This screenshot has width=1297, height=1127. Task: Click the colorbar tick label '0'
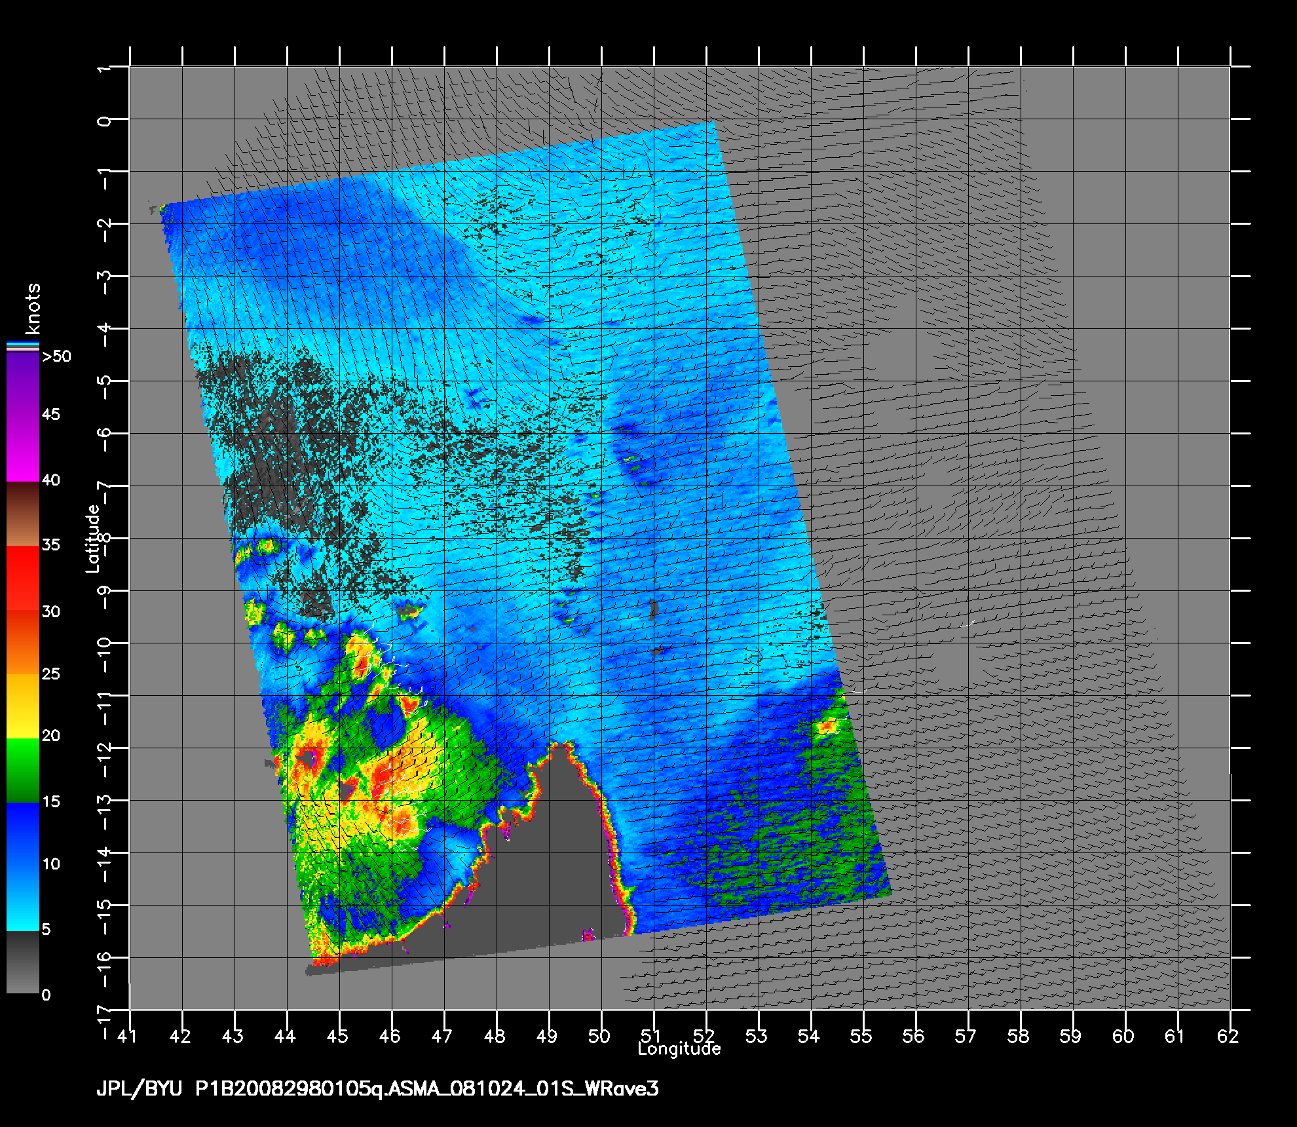(46, 995)
